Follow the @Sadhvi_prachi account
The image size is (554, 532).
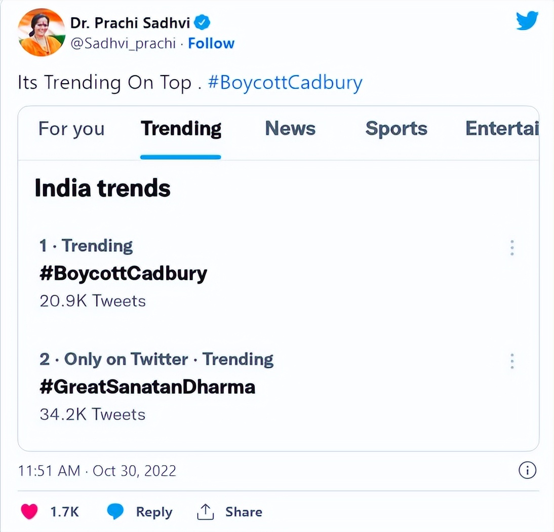(211, 44)
